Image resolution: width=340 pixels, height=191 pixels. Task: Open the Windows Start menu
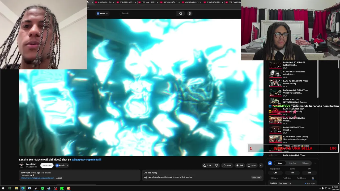click(x=3, y=188)
